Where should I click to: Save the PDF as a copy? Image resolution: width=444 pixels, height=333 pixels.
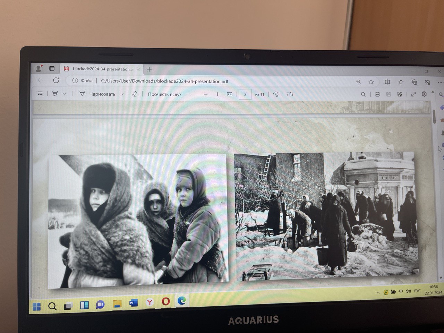(400, 94)
